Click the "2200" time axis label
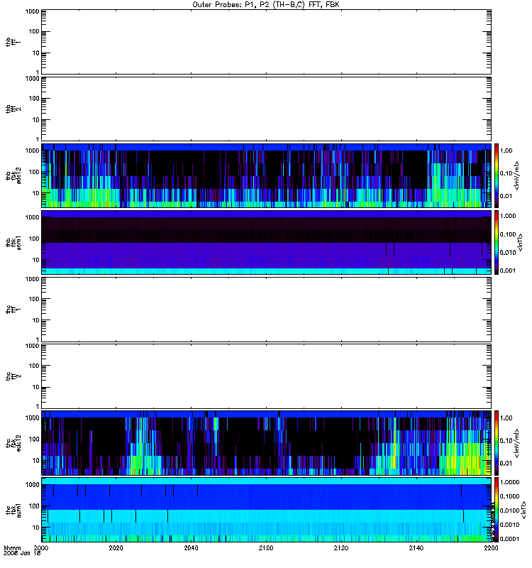Screen dimensions: 532x568 point(491,548)
